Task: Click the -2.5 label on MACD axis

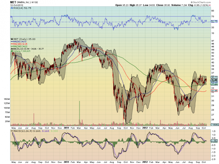Action: tap(213, 159)
